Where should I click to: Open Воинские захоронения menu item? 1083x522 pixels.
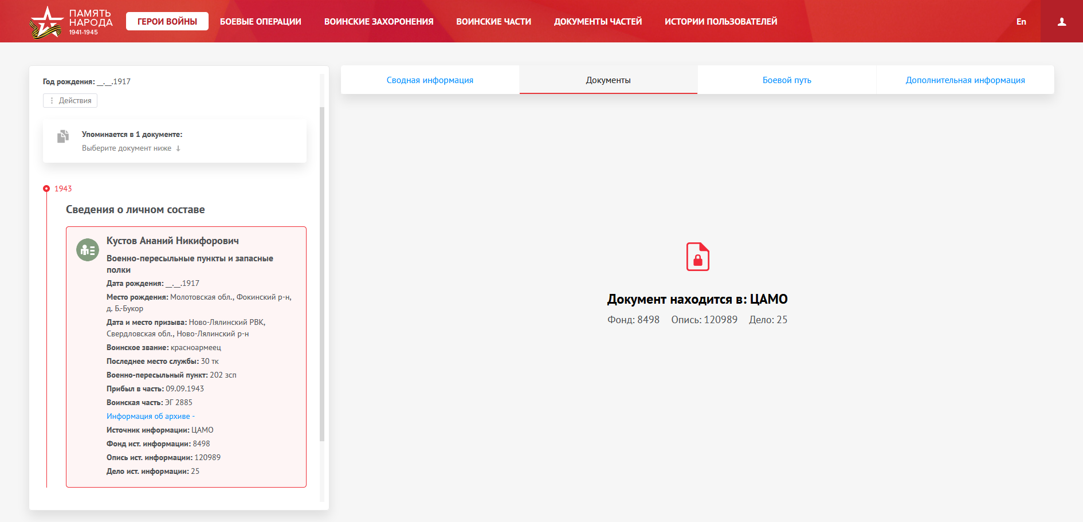point(378,22)
